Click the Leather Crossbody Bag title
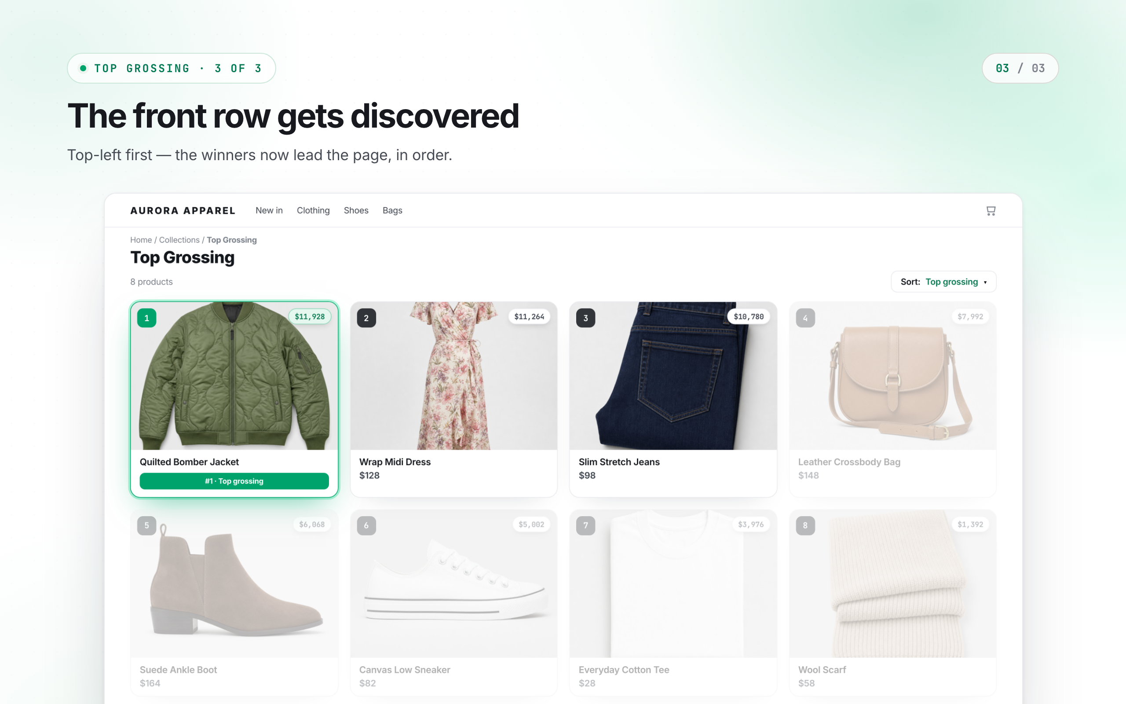This screenshot has height=704, width=1126. 849,462
